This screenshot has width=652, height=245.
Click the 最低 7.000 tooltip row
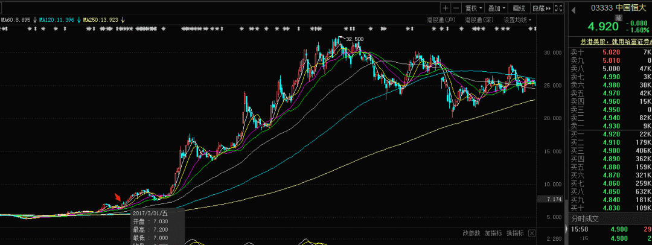(x=150, y=238)
